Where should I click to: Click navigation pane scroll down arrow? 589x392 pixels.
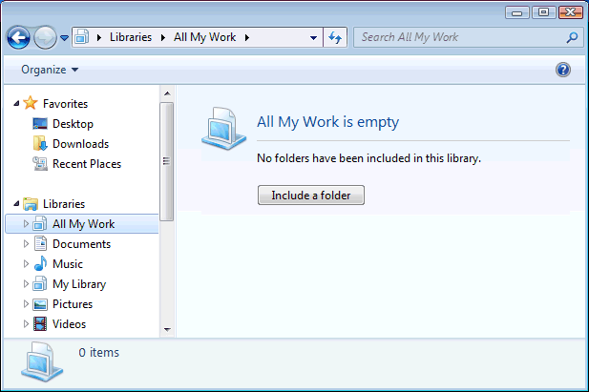[167, 330]
